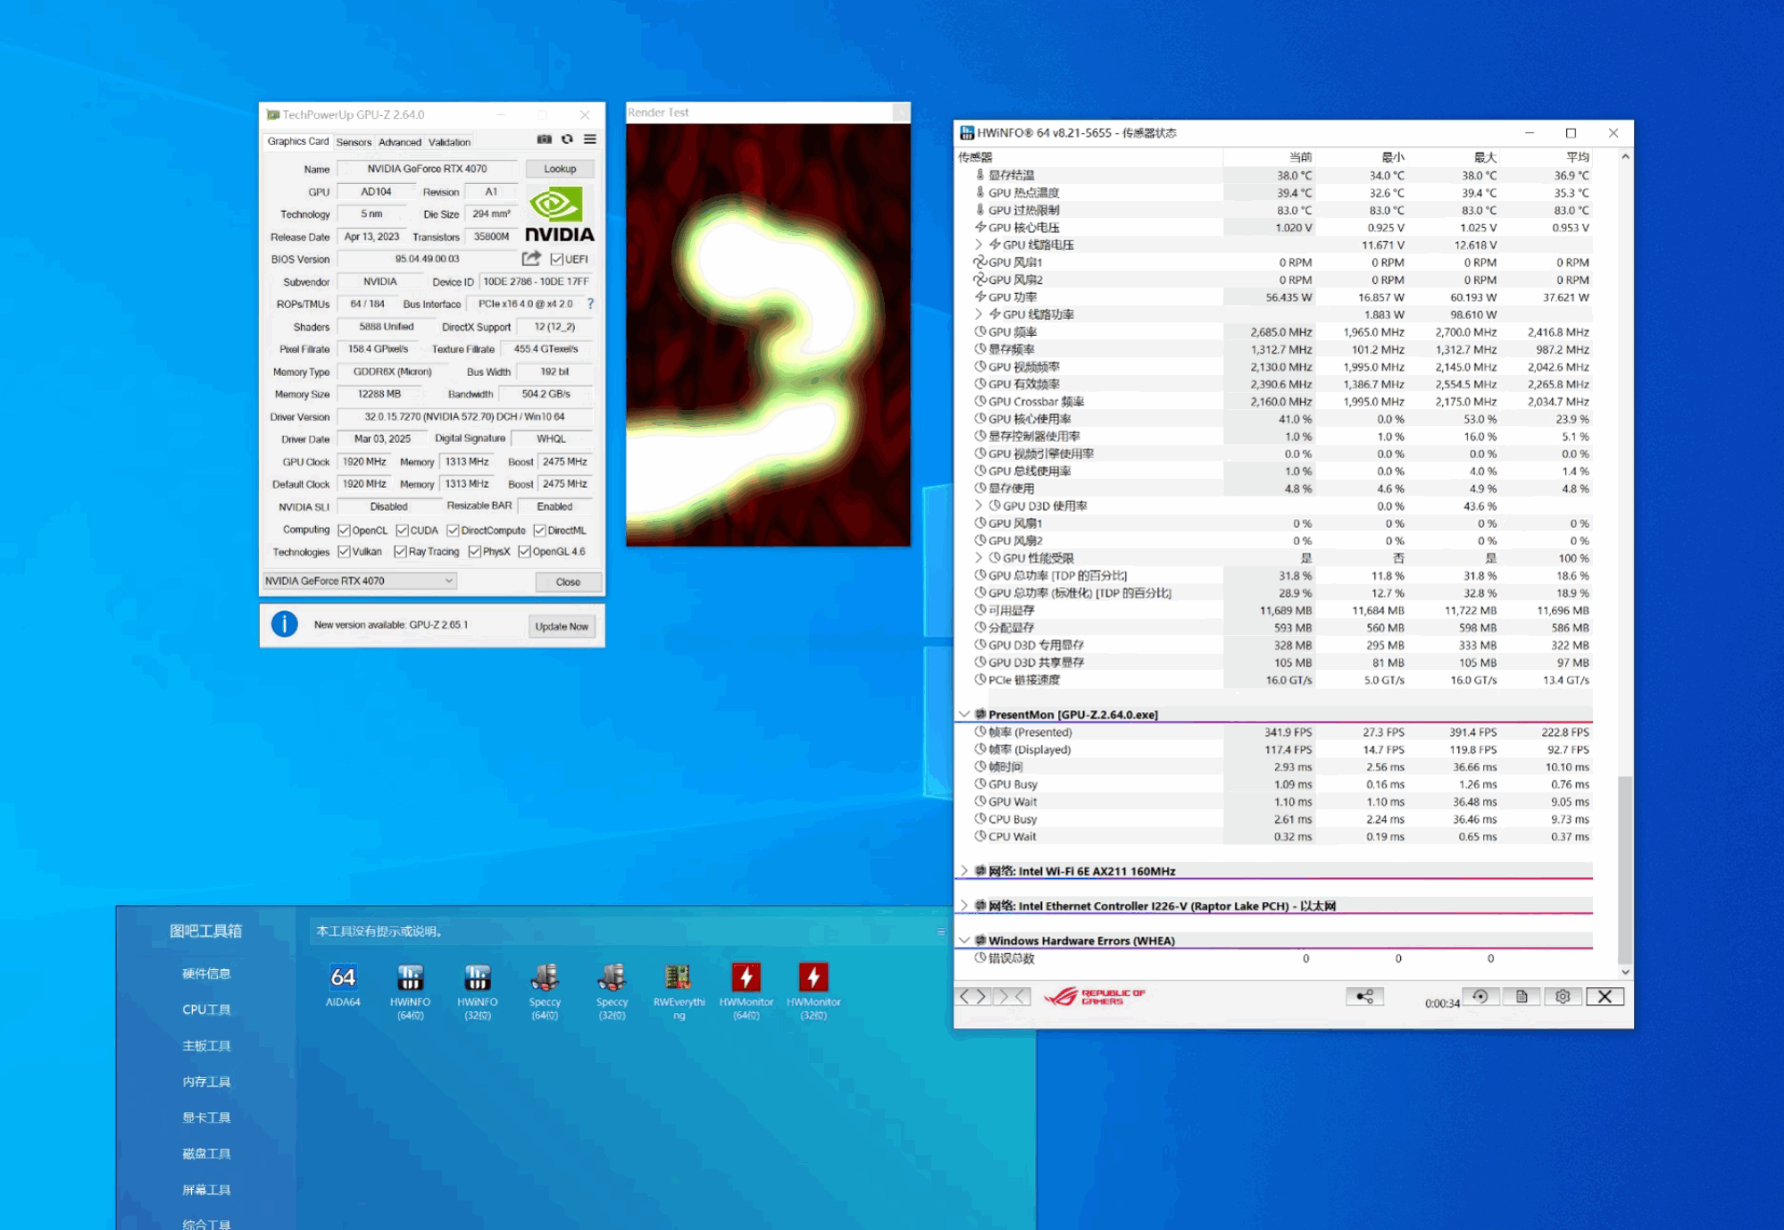The width and height of the screenshot is (1784, 1230).
Task: Click the Render Test flame preview image
Action: point(768,335)
